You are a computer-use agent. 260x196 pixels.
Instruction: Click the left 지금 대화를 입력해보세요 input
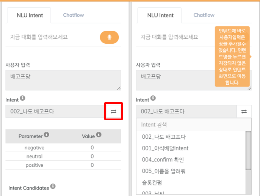[x=52, y=37]
